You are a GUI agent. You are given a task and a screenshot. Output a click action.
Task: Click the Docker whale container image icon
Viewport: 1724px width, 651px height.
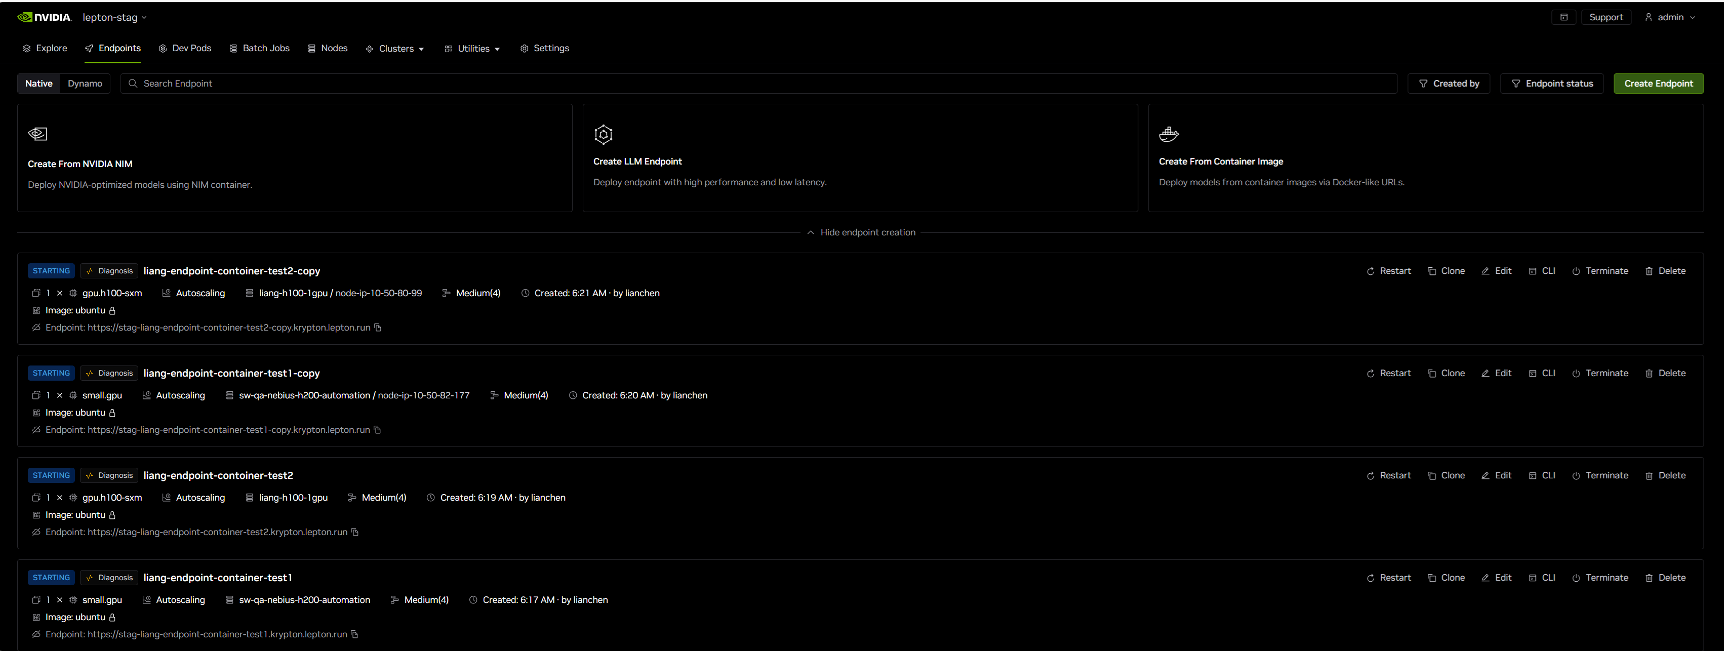1169,134
